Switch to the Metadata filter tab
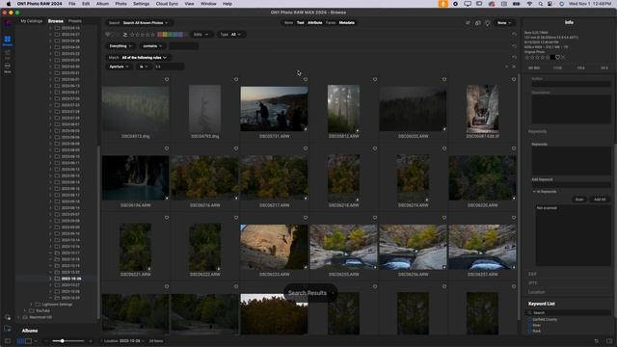Image resolution: width=617 pixels, height=347 pixels. [x=347, y=23]
